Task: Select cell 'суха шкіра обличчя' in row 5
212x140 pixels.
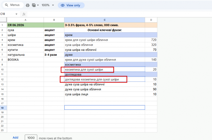Action: click(105, 45)
